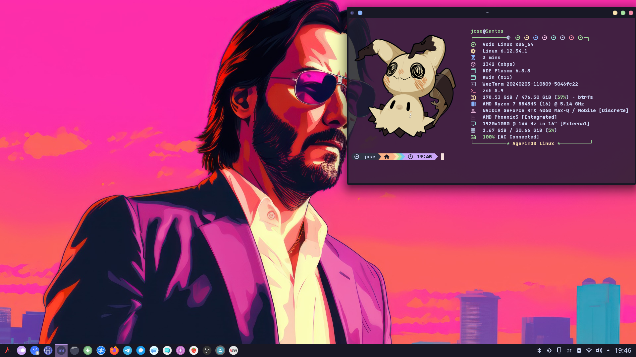Click the 'WezTerm 20240203-110809-5046fc22' line
The height and width of the screenshot is (357, 636).
[x=530, y=84]
